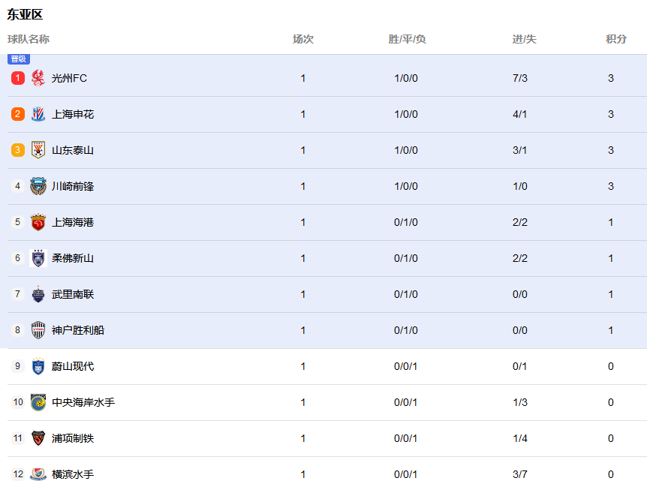Open the 中央海岸水手 team name
The height and width of the screenshot is (490, 647).
[x=83, y=402]
